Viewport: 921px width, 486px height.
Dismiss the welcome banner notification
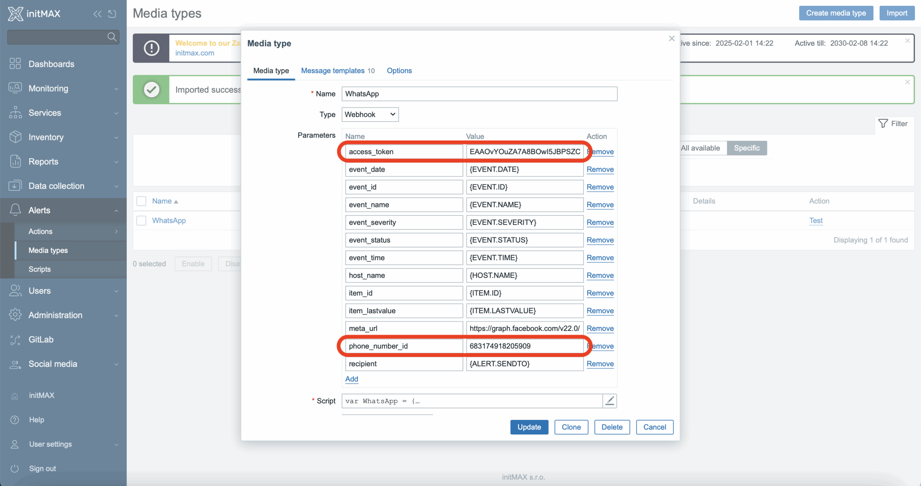click(907, 41)
